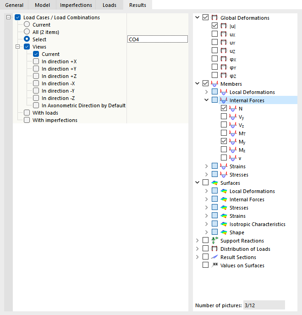This screenshot has width=302, height=315.
Task: Click the Vy shear force icon
Action: pos(233,117)
